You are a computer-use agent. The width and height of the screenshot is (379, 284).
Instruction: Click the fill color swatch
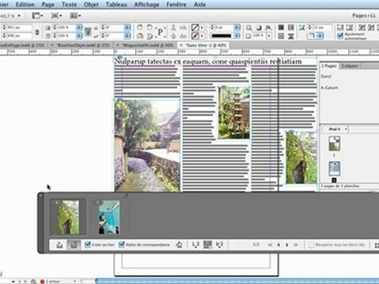pyautogui.click(x=195, y=28)
